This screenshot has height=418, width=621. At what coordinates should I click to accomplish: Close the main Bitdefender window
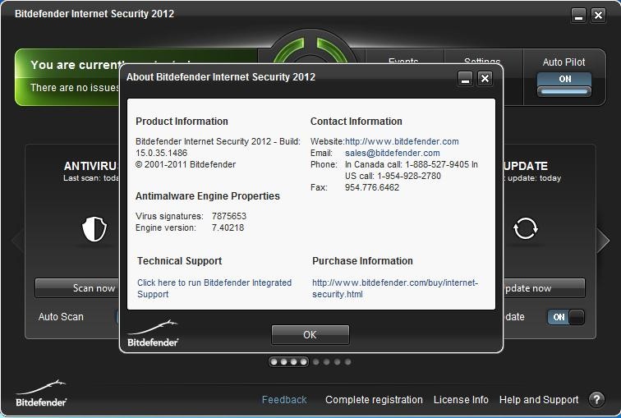[598, 16]
